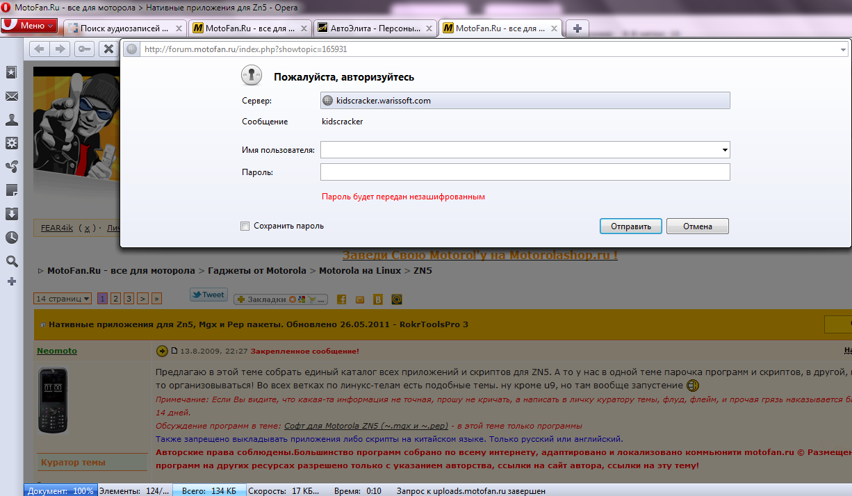Click the Отмена button
Screen dimensions: 852x496
pos(698,226)
